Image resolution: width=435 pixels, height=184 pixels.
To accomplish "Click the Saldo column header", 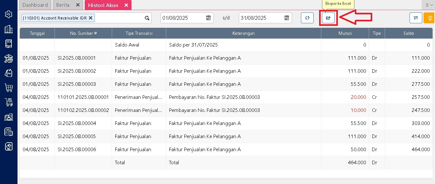I will point(408,33).
